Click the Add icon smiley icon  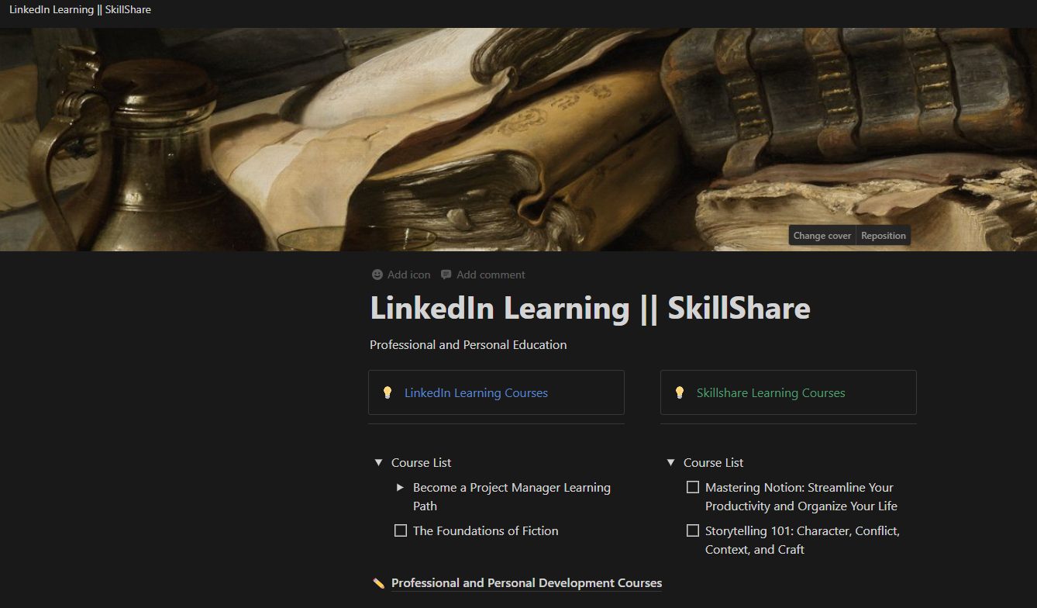pos(377,275)
